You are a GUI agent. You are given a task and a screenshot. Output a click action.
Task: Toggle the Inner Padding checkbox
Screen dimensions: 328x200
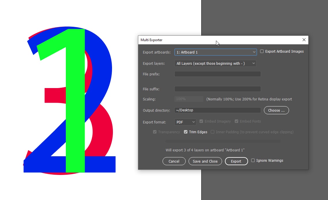213,132
